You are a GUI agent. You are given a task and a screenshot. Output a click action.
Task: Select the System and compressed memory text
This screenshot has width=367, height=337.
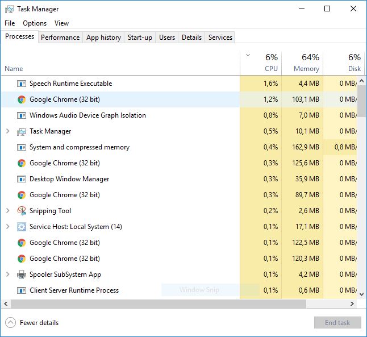(x=80, y=147)
